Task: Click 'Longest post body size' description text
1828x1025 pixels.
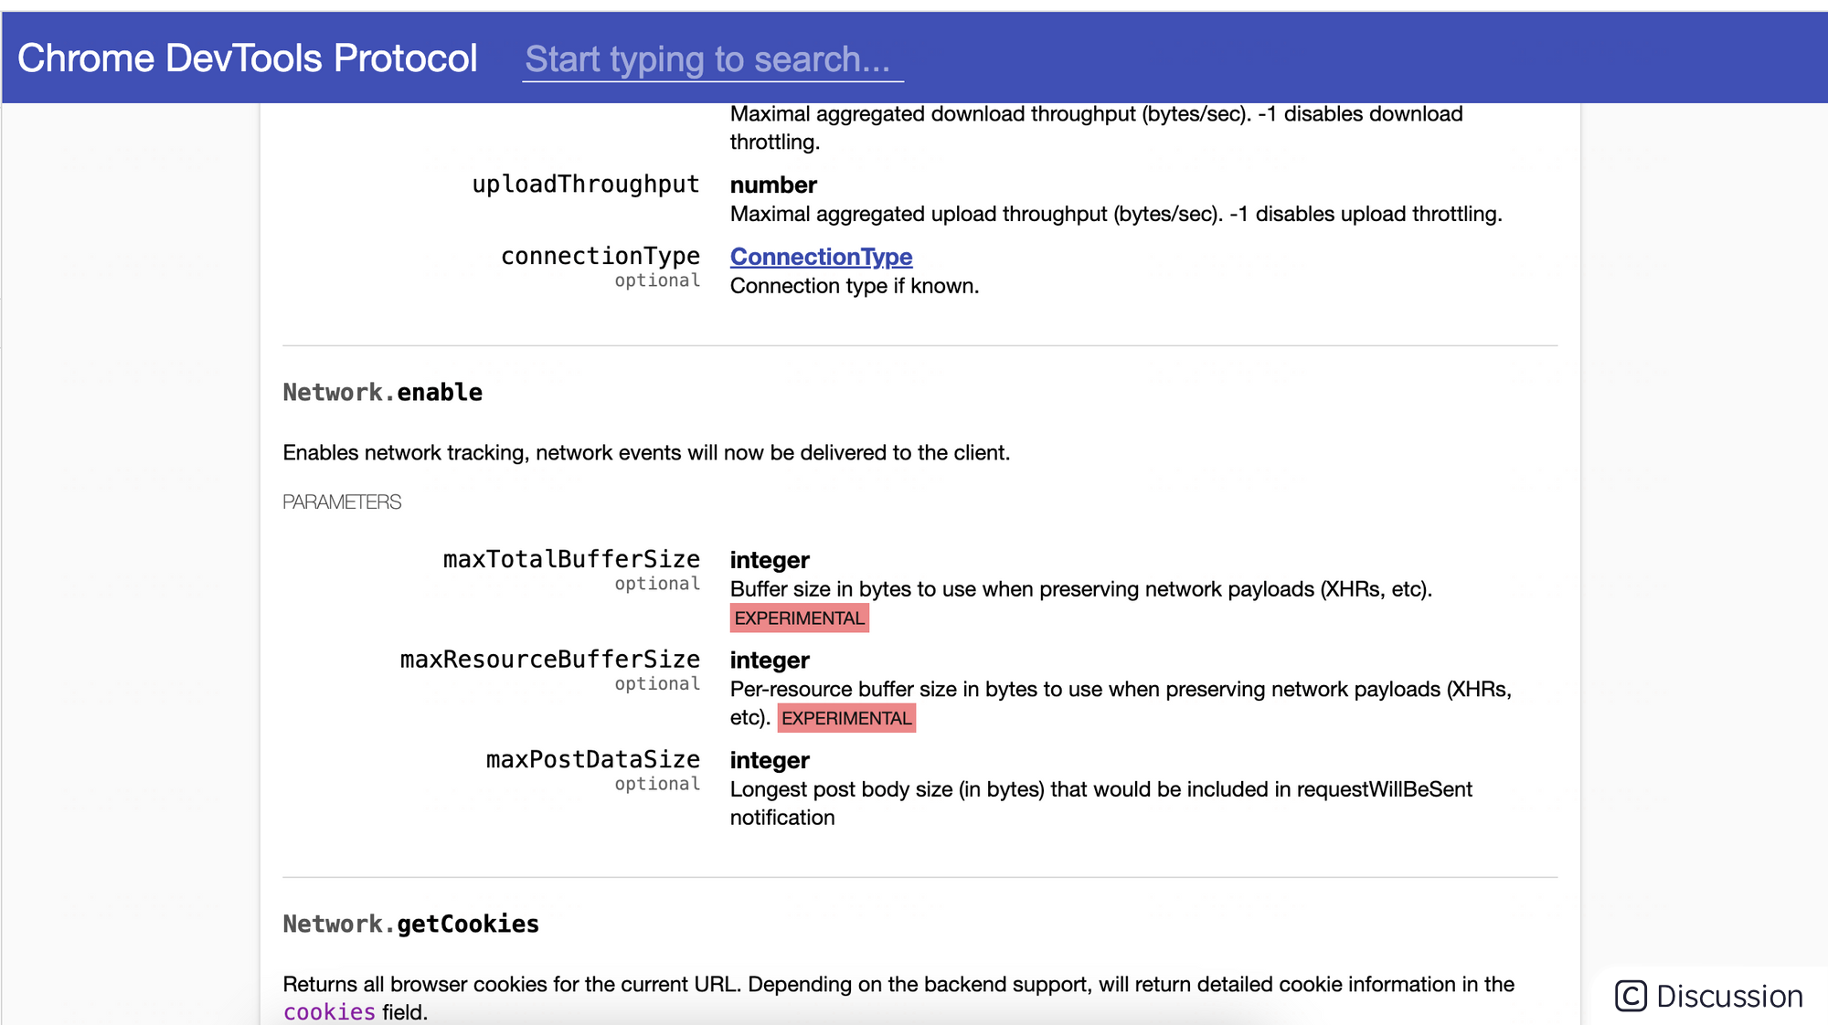Action: point(1101,803)
